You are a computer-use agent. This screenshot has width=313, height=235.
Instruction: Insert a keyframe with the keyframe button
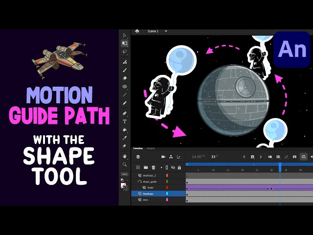point(252,157)
